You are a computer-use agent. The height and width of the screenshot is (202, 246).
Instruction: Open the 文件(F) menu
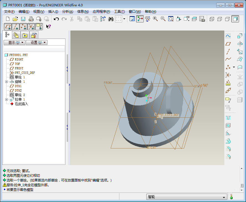click(x=9, y=12)
